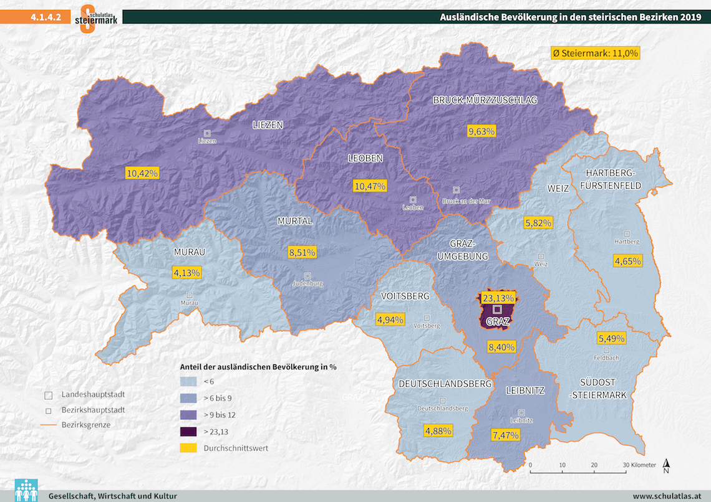Click the Bruck an der Mur marker
Viewport: 711px width, 502px height.
(x=457, y=190)
